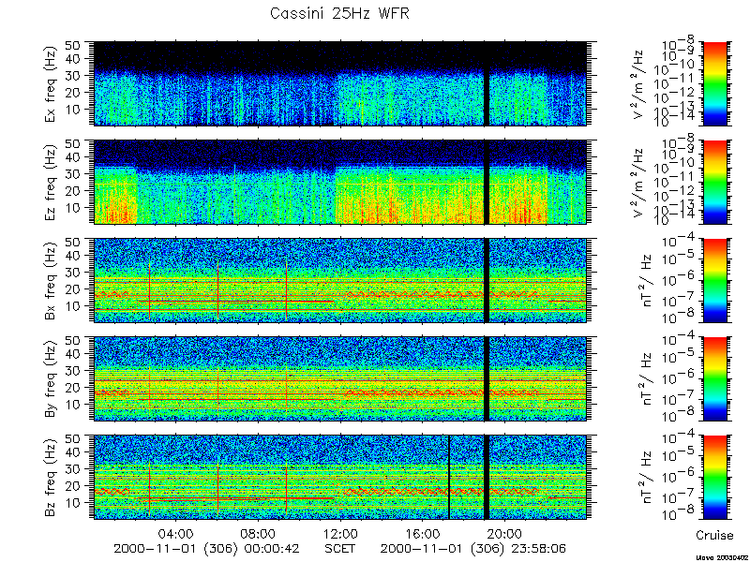Click the thin black gap line in the Bz panel
This screenshot has height=562, width=750.
[449, 478]
